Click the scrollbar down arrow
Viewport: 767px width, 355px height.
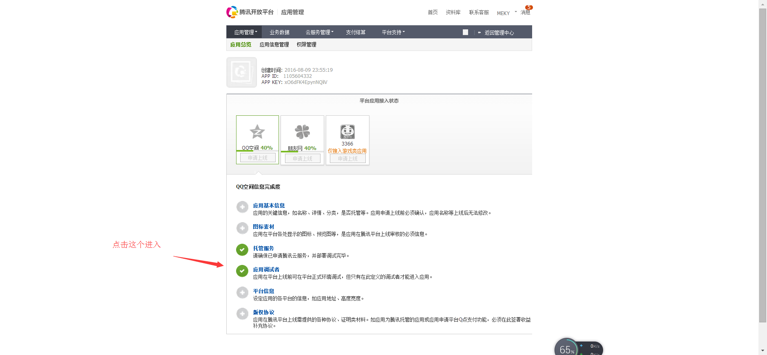tap(763, 351)
